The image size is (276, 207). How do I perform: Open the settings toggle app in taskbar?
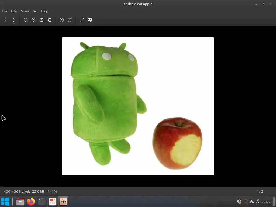(x=53, y=202)
